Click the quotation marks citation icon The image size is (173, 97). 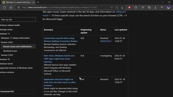[x=162, y=7]
